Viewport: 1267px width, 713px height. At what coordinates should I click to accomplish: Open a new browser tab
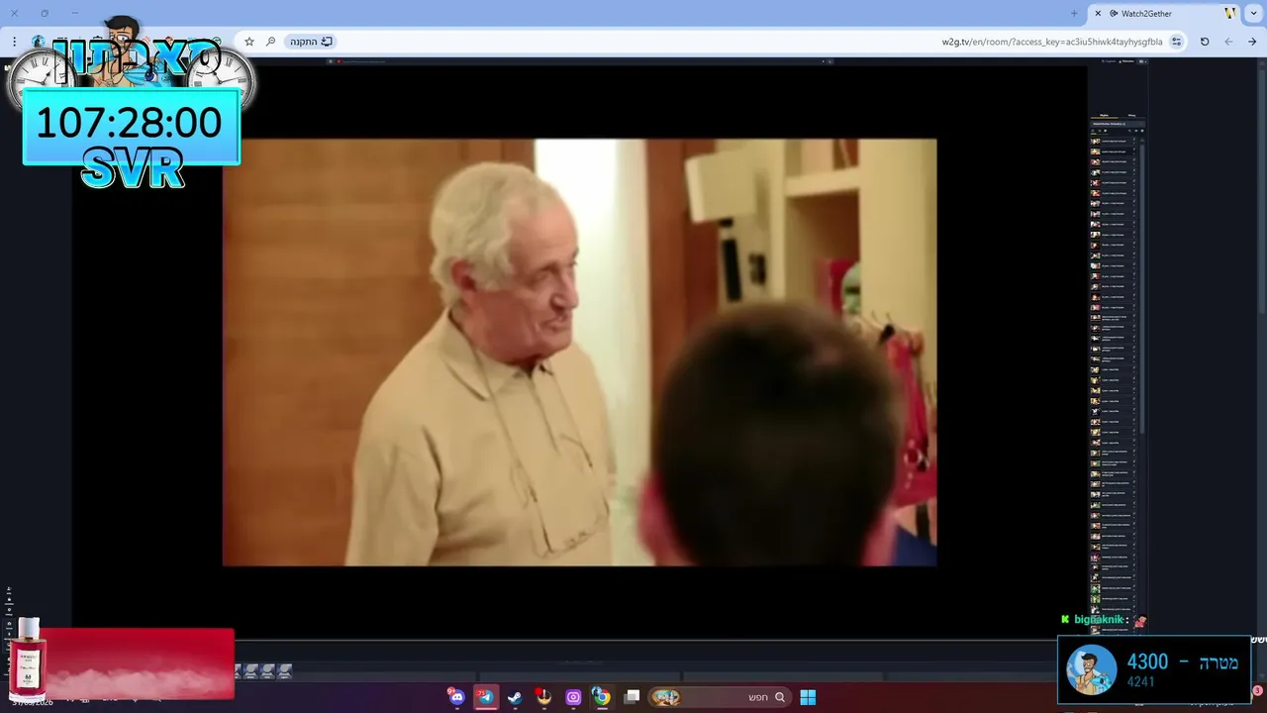(x=1074, y=14)
